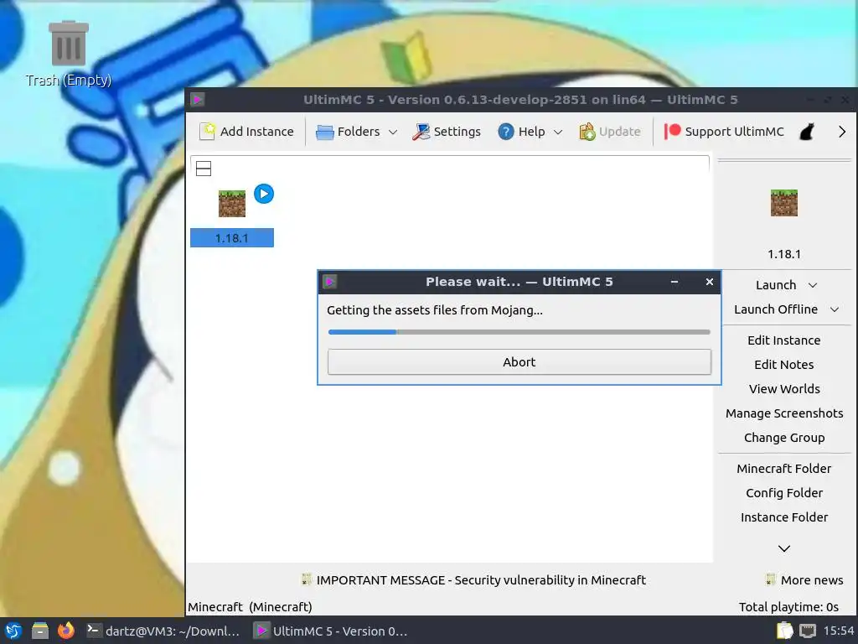Viewport: 858px width, 644px height.
Task: Select the 1.18.1 instance grass block icon
Action: (x=232, y=204)
